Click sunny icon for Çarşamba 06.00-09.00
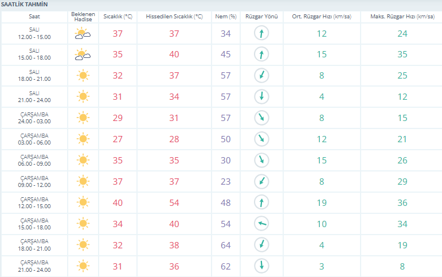This screenshot has width=442, height=277. tap(83, 160)
